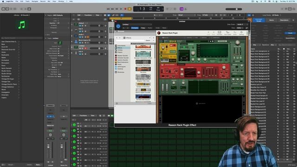297x167 pixels.
Task: Click the metronome icon in control bar
Action: point(186,9)
